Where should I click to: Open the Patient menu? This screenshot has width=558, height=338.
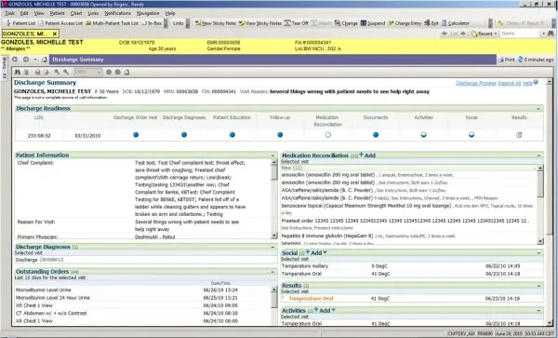[x=57, y=13]
